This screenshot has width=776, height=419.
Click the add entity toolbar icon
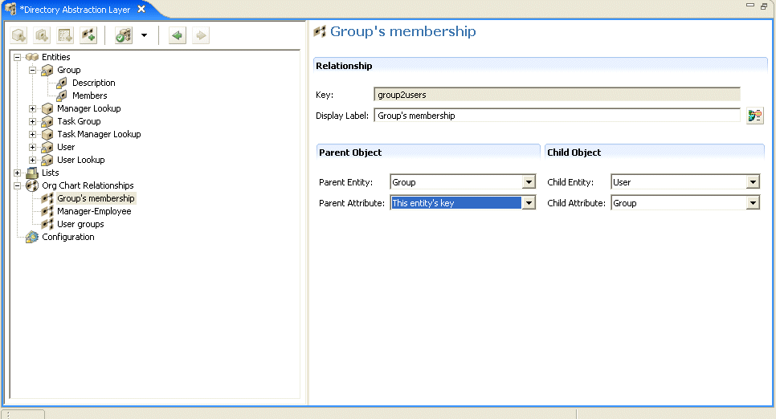tap(18, 36)
